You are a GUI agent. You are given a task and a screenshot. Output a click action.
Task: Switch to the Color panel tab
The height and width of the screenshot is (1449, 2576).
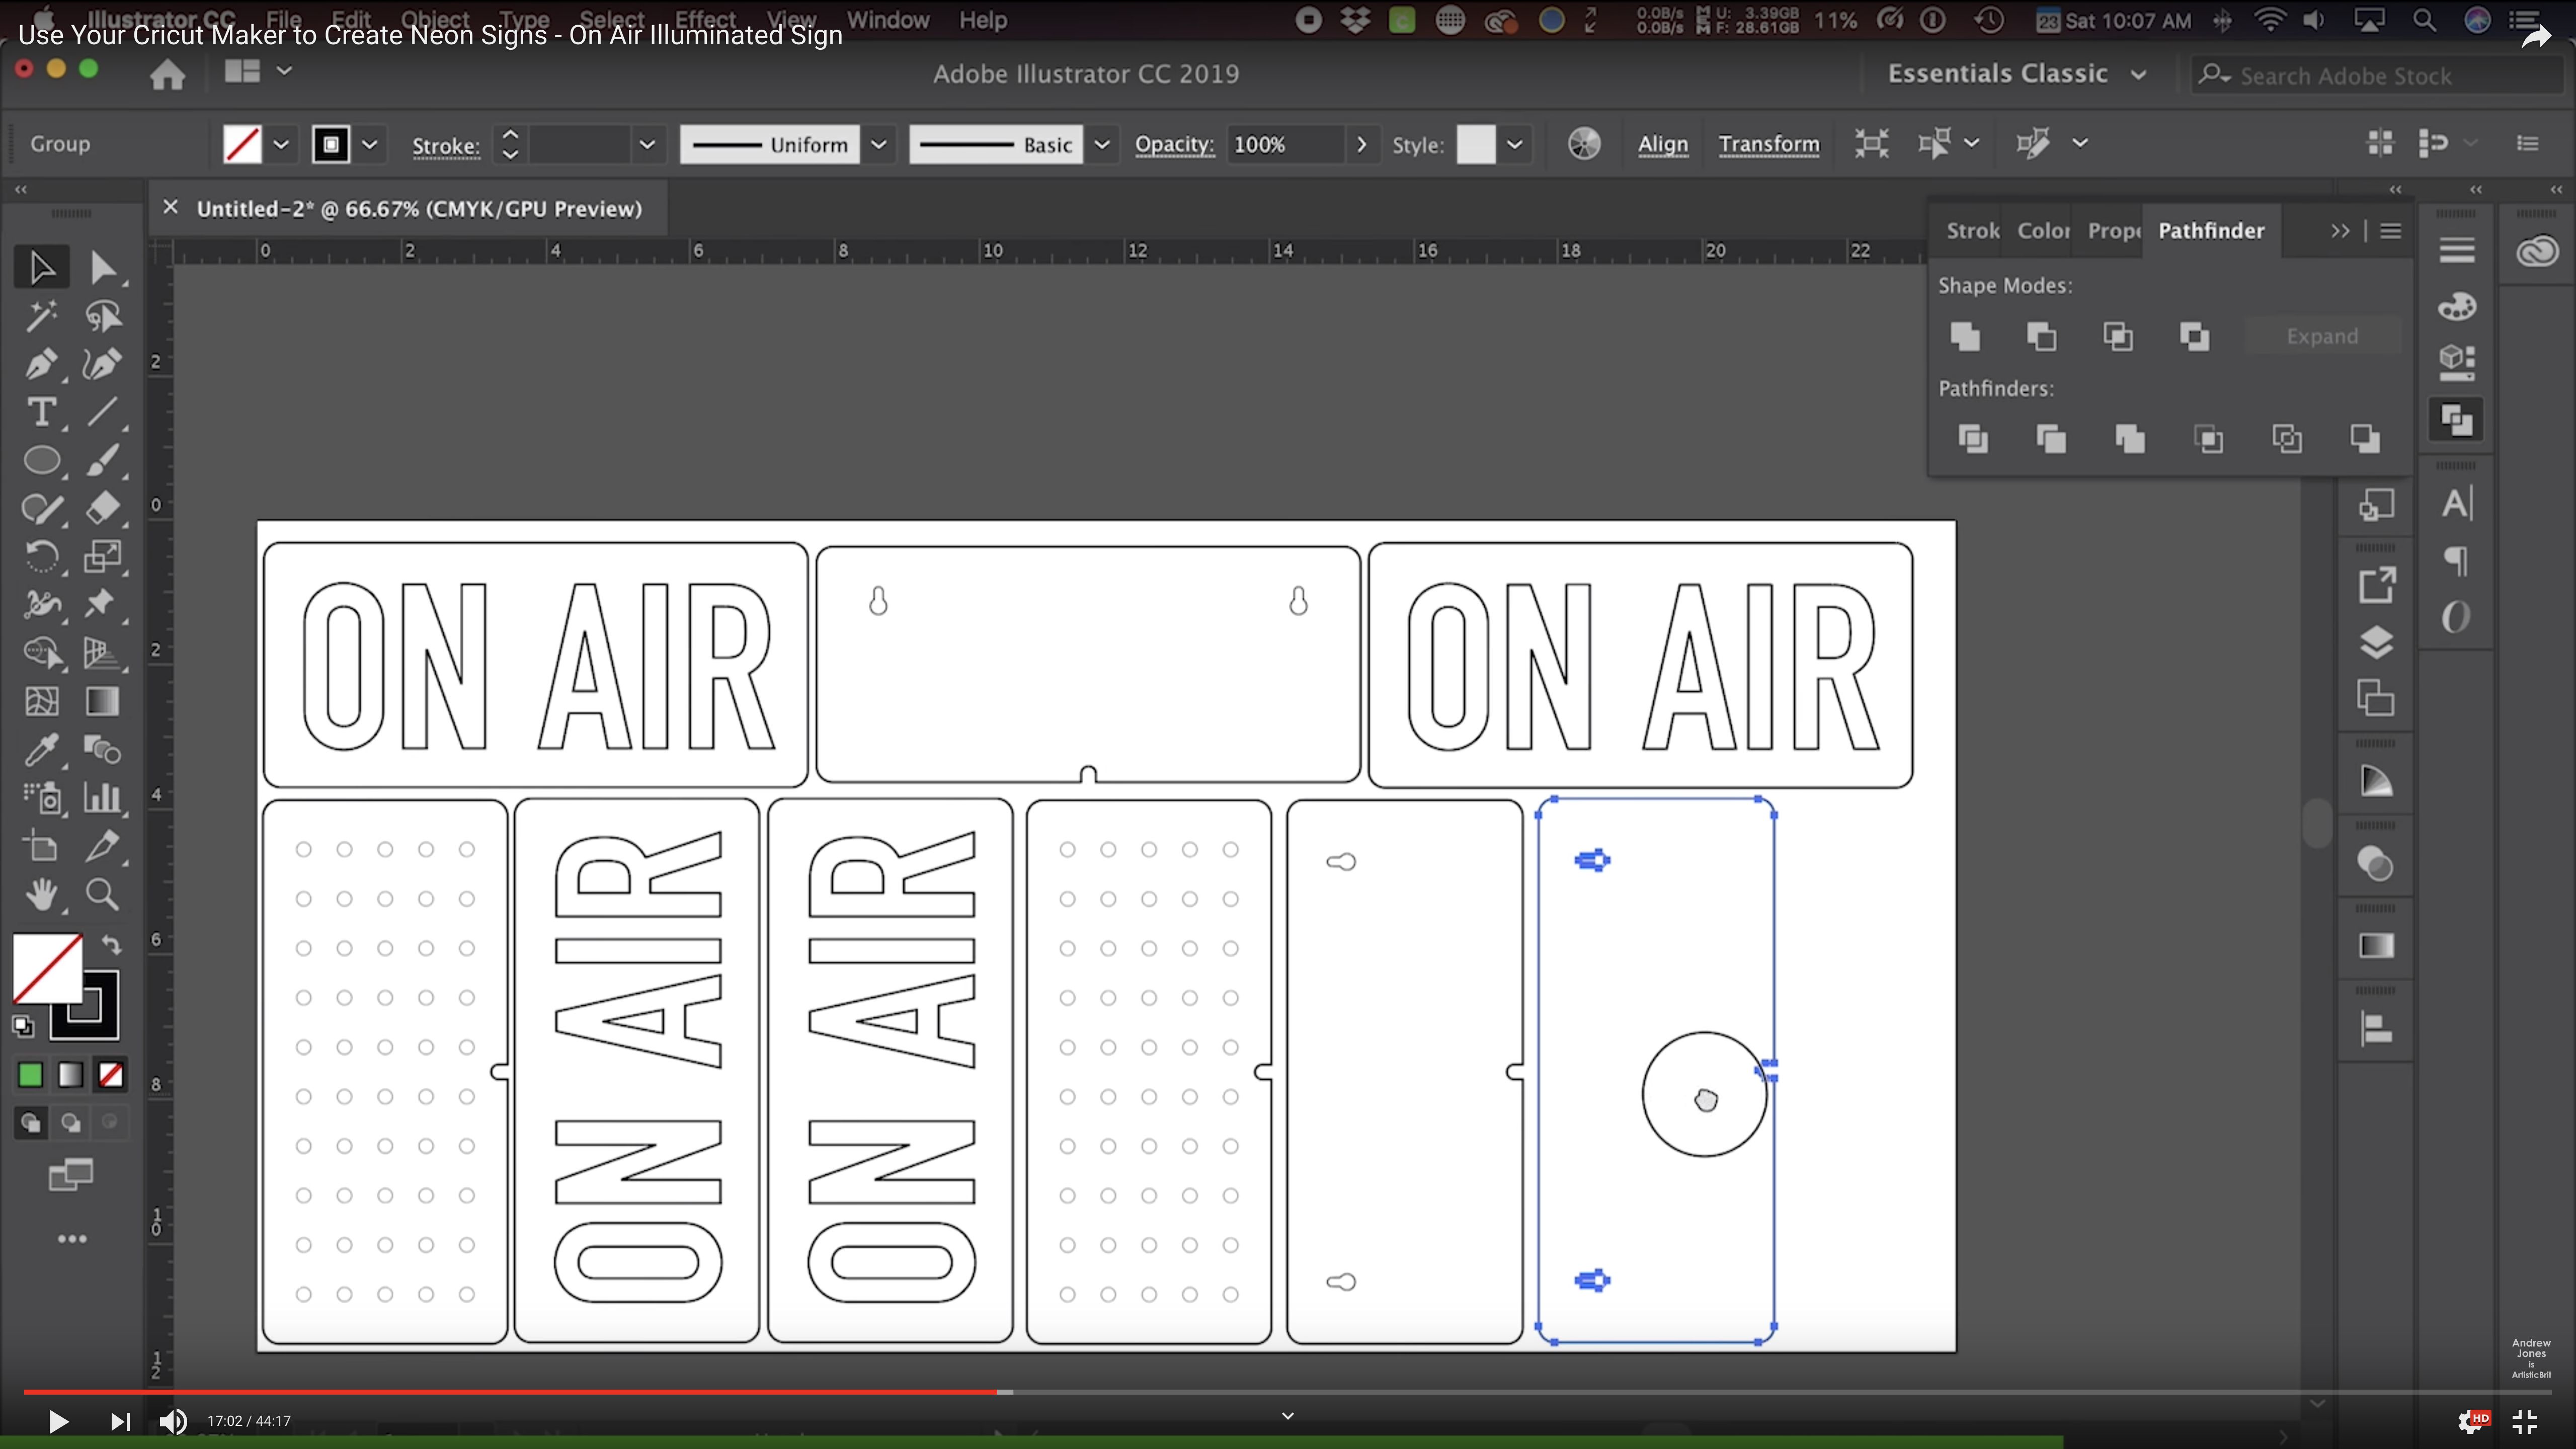tap(2043, 230)
